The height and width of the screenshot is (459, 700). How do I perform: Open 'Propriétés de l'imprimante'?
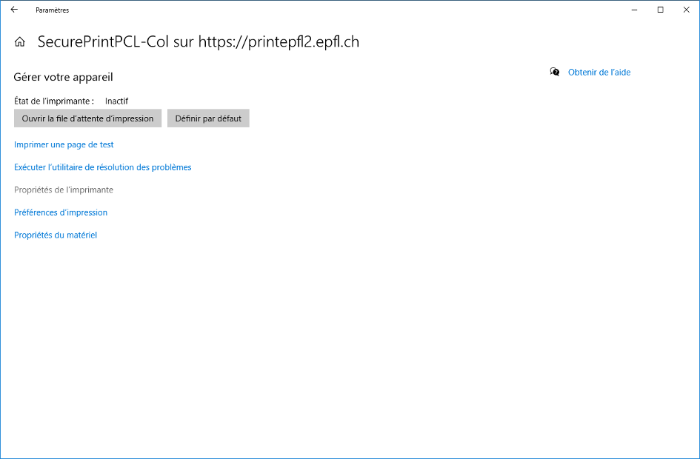coord(64,190)
